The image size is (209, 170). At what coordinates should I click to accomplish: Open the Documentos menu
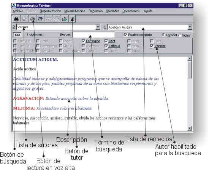(x=131, y=11)
